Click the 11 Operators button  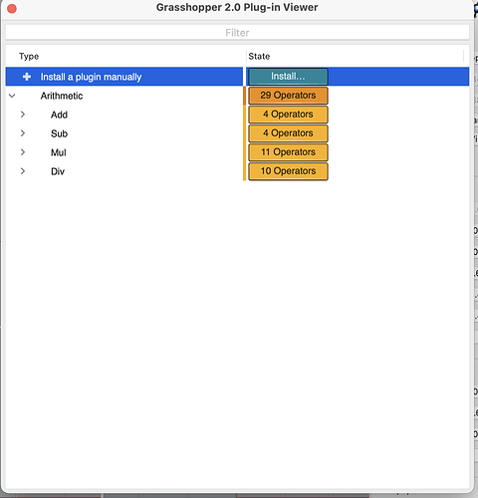pyautogui.click(x=288, y=152)
